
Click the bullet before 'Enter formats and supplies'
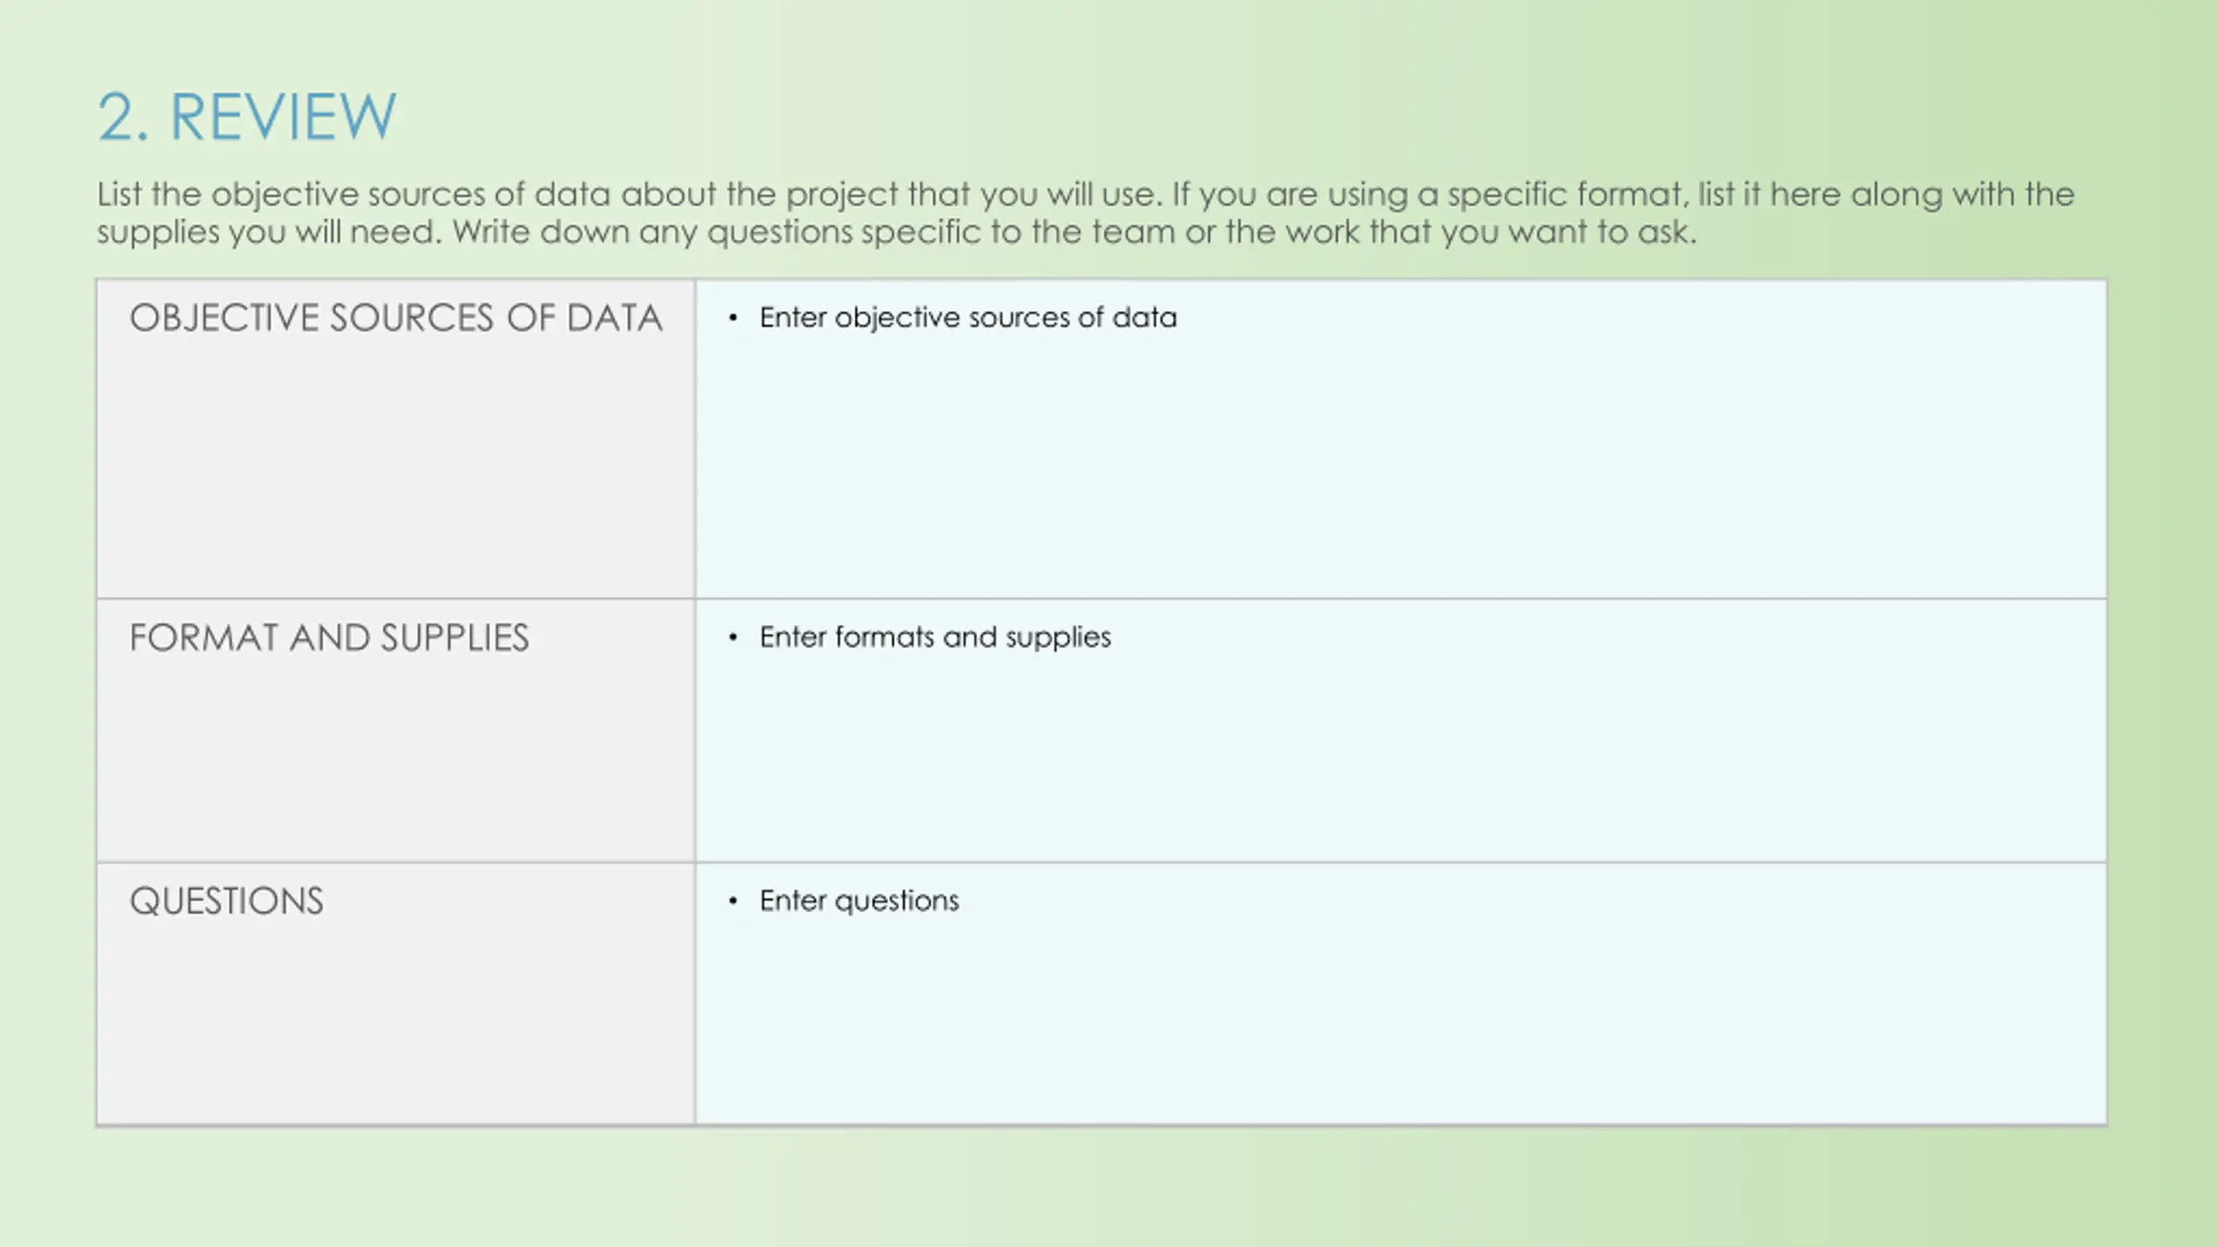tap(734, 637)
